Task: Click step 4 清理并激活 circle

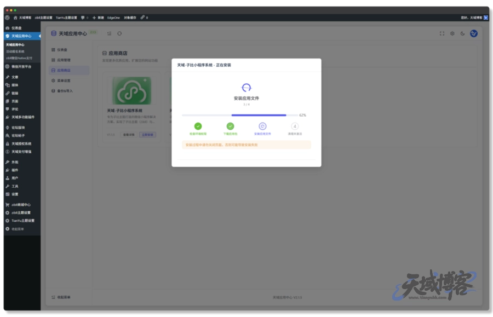Action: [x=295, y=126]
